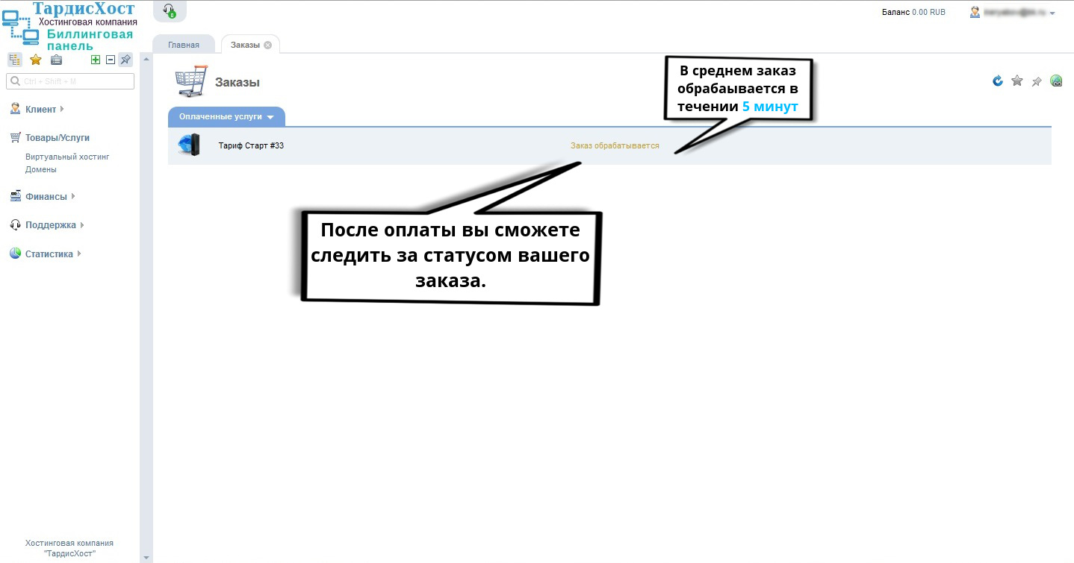The image size is (1074, 563).
Task: Show sidebar favorites star list
Action: pyautogui.click(x=35, y=60)
